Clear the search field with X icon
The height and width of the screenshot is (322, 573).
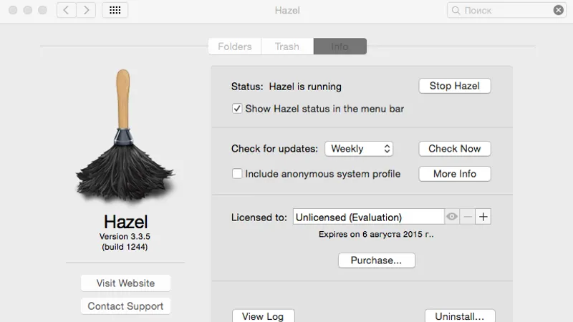pos(559,10)
